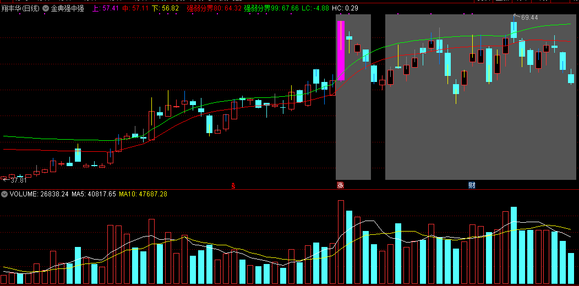Select the 强弱分界99: 67.66 readout
The height and width of the screenshot is (286, 579).
tap(271, 8)
